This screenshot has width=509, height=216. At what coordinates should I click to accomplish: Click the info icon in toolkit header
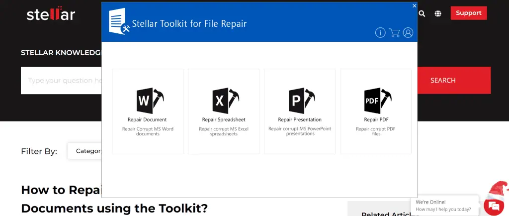380,32
